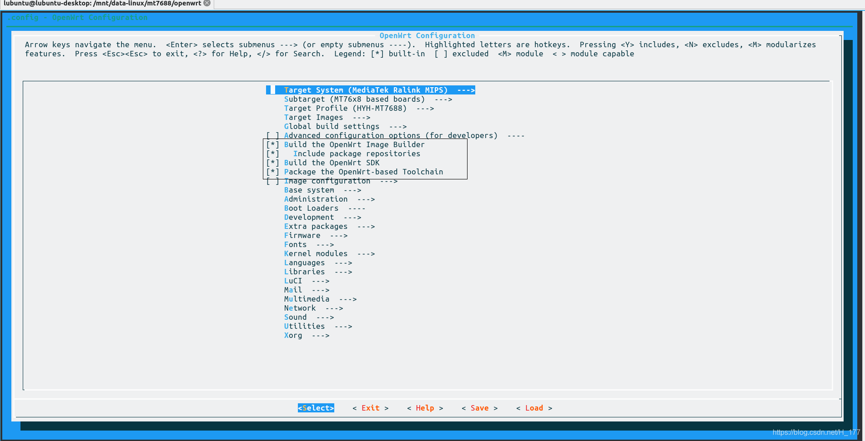Open the Sound submenu
865x441 pixels.
(x=309, y=317)
